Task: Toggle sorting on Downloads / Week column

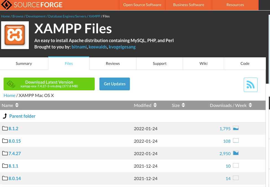Action: [250, 105]
